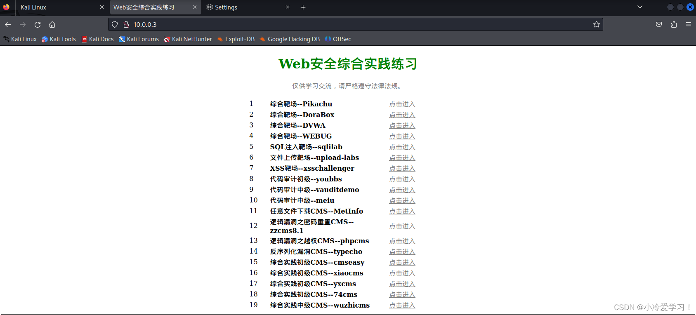Image resolution: width=696 pixels, height=315 pixels.
Task: Open the Firefox hamburger menu
Action: click(x=689, y=24)
